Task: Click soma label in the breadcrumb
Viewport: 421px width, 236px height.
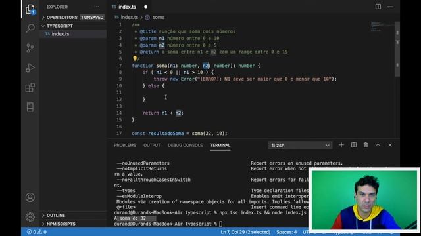Action: coord(159,18)
